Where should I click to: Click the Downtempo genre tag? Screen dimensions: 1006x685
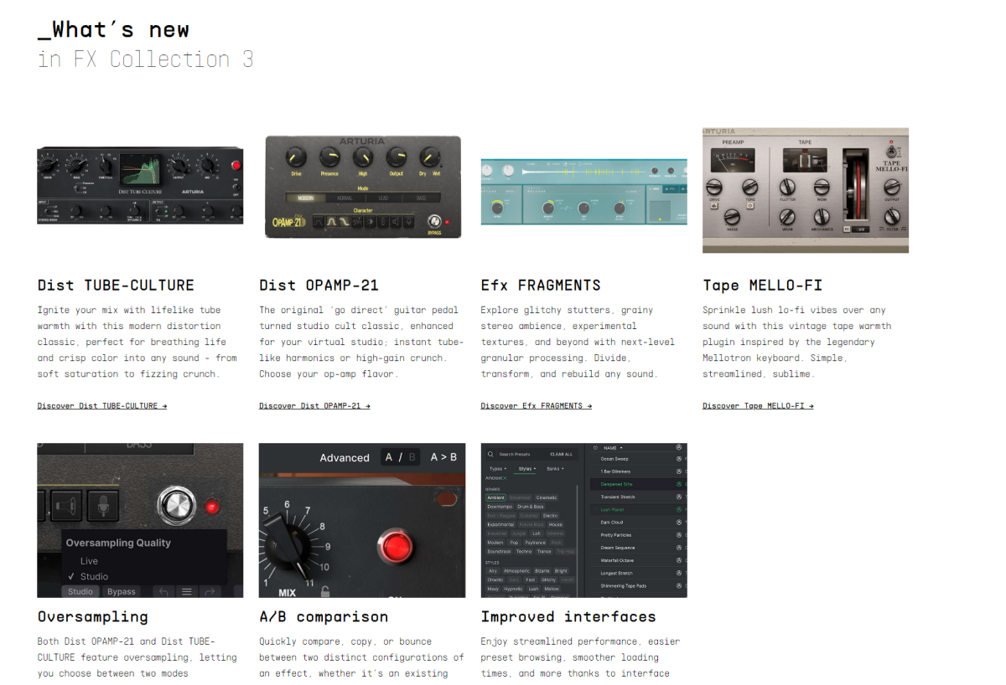(x=500, y=507)
